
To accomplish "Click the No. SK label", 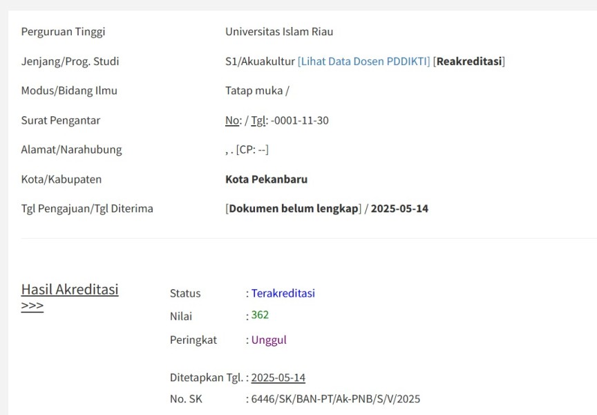I will [x=186, y=399].
